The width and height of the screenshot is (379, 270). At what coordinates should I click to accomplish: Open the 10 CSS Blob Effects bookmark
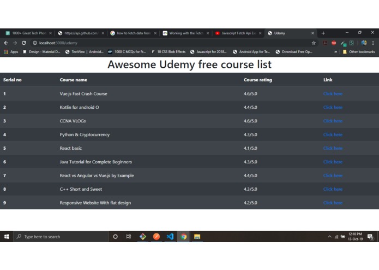(169, 52)
